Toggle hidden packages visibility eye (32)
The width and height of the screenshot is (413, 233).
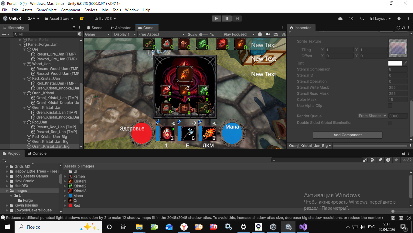point(407,160)
